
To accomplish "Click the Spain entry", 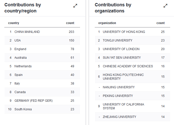I will click(x=19, y=75).
